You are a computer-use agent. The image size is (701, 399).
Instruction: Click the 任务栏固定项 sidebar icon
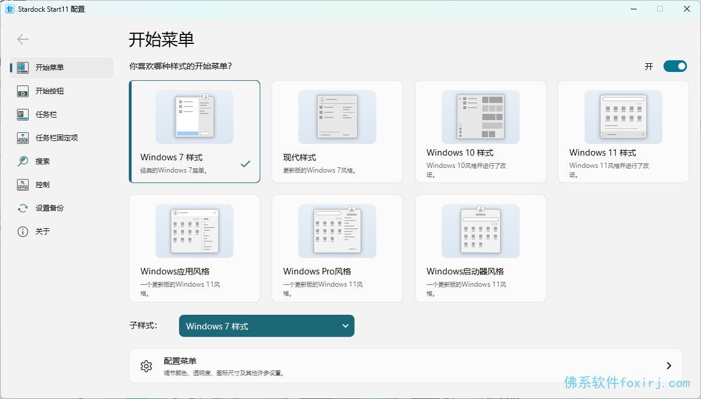tap(23, 138)
